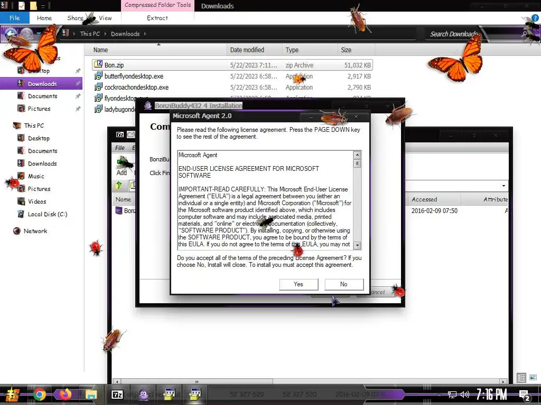Select Downloads in Quick access sidebar

tap(42, 84)
